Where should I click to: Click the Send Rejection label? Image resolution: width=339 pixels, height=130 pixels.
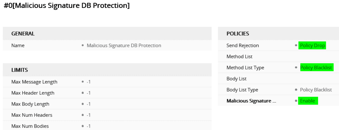(243, 46)
